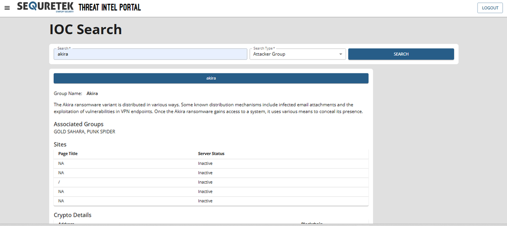Image resolution: width=507 pixels, height=226 pixels.
Task: Click the akira result header bar
Action: pyautogui.click(x=211, y=78)
